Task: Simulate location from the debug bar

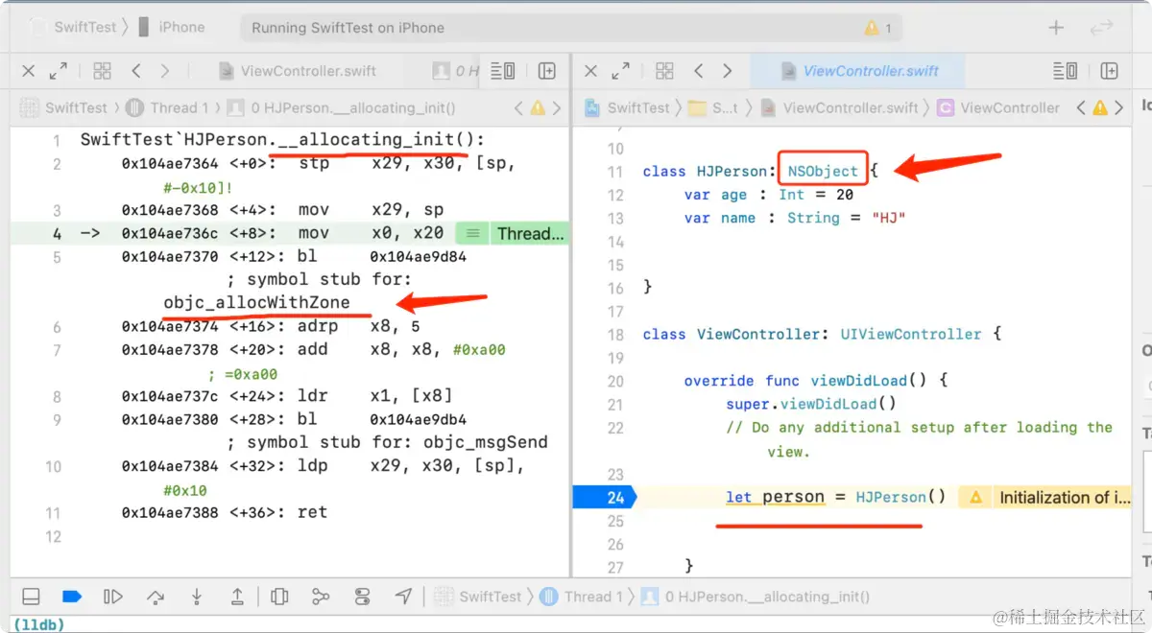Action: tap(403, 597)
